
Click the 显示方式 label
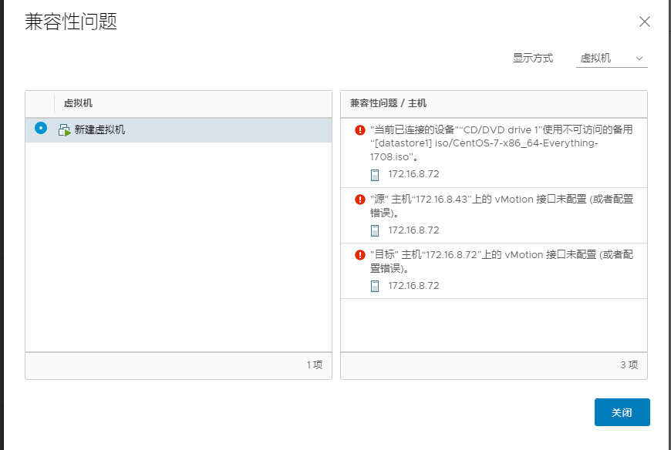tap(533, 58)
